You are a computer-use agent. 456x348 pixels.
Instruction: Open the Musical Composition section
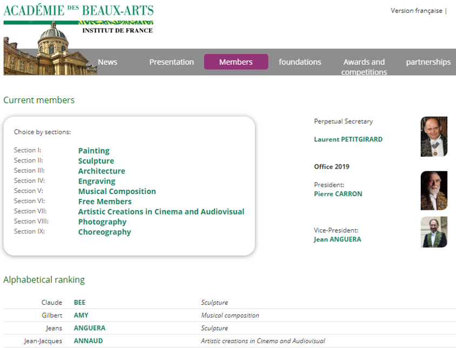(x=117, y=191)
